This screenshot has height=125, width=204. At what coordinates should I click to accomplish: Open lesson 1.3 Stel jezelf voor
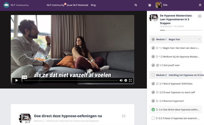tap(169, 65)
